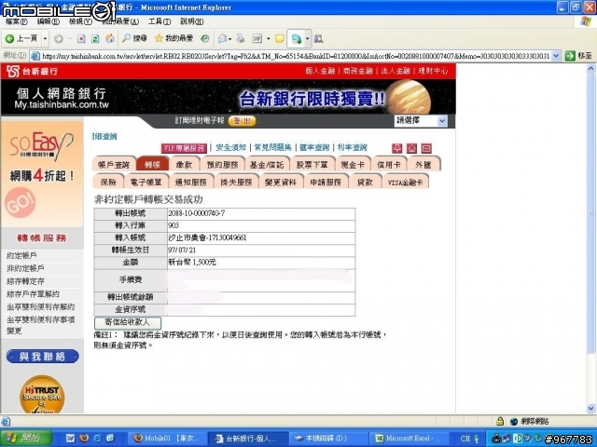Click 非約定帳戶 in the sidebar

point(25,268)
